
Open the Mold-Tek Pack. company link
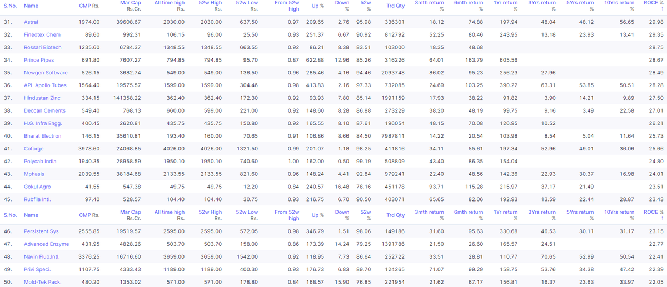pyautogui.click(x=43, y=282)
